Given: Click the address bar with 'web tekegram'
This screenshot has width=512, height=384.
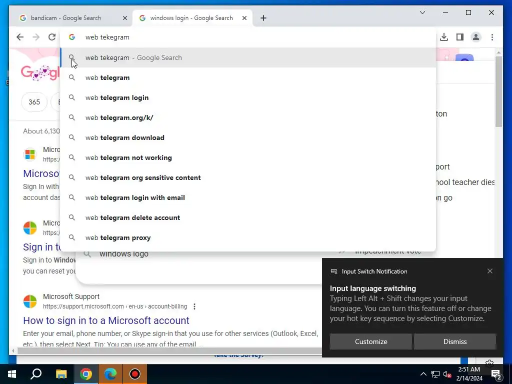Looking at the screenshot, I should click(x=248, y=37).
